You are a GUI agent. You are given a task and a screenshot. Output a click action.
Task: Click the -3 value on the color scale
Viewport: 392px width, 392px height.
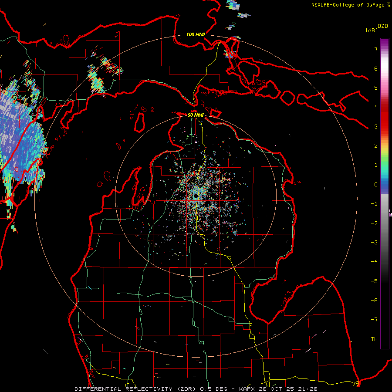(x=374, y=243)
